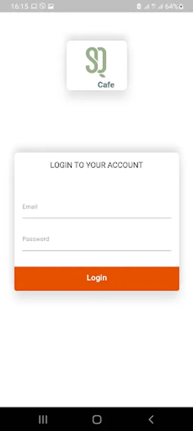
Task: Tap the Home navigation button
Action: [97, 420]
